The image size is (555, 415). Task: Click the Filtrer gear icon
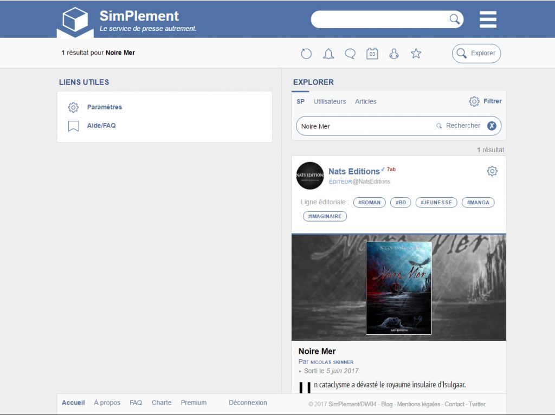click(474, 101)
